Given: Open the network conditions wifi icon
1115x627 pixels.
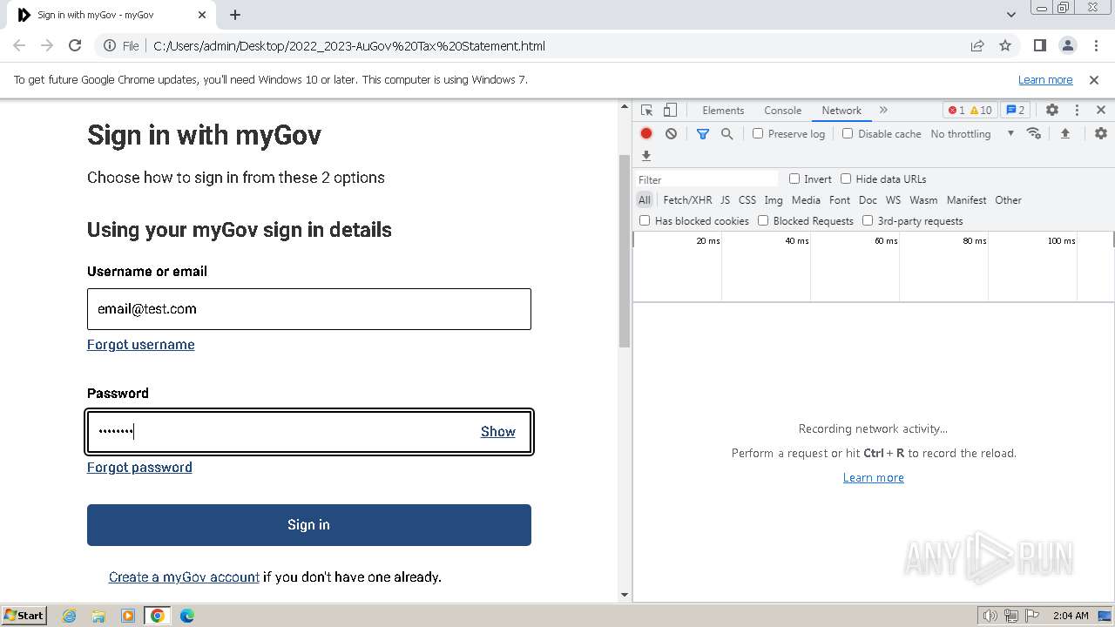Looking at the screenshot, I should (x=1034, y=133).
